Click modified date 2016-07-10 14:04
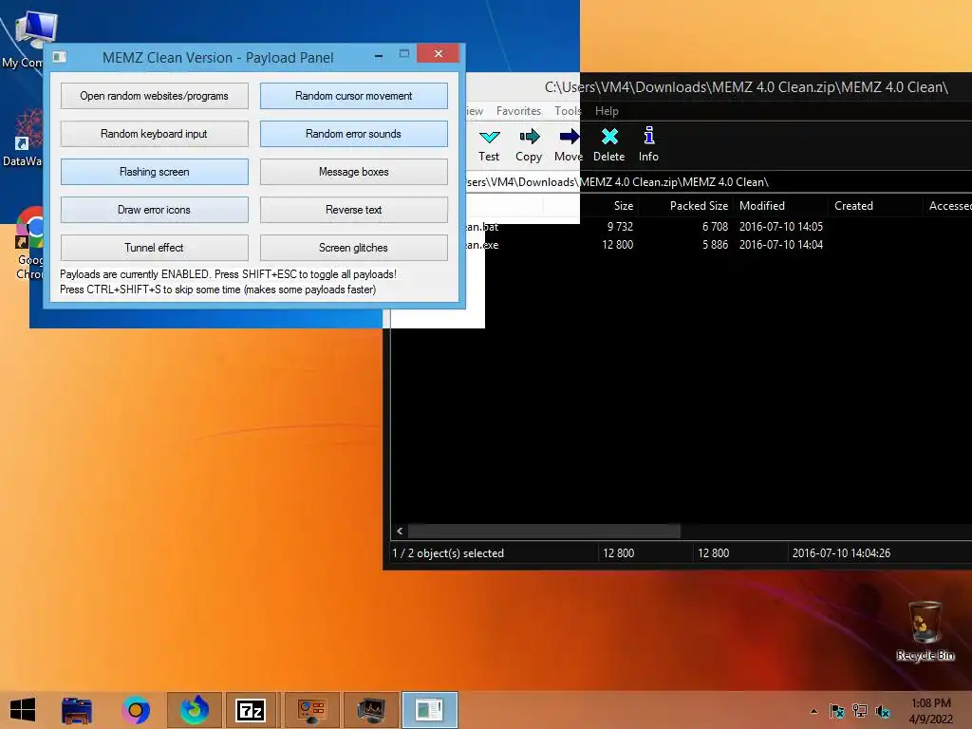The height and width of the screenshot is (729, 972). pos(781,245)
